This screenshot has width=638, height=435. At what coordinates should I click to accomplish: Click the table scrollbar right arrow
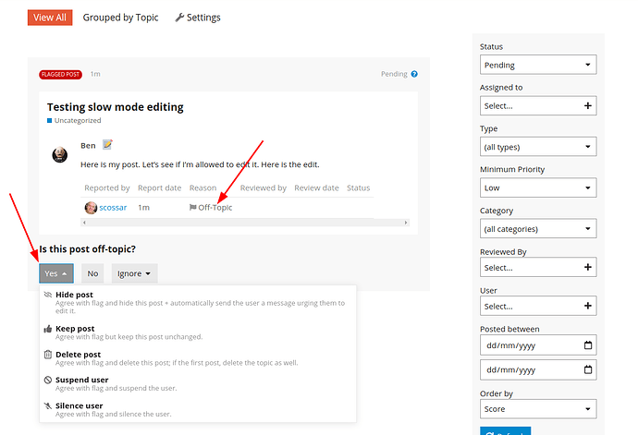click(x=406, y=223)
